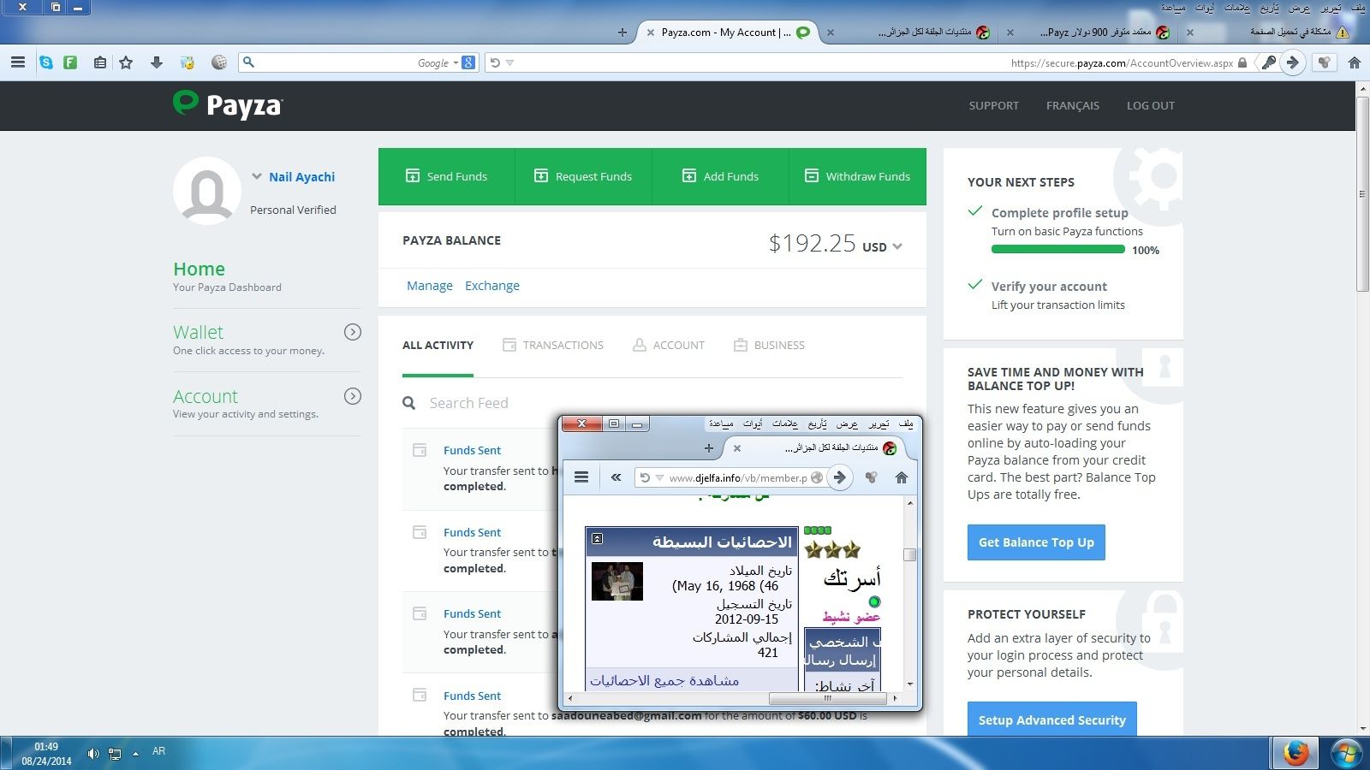The image size is (1370, 770).
Task: Open the Google search engine dropdown
Action: pos(456,62)
